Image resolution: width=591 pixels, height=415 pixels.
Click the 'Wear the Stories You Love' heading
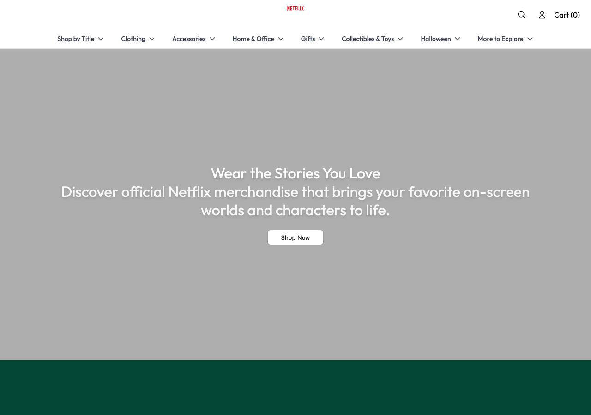(x=295, y=173)
